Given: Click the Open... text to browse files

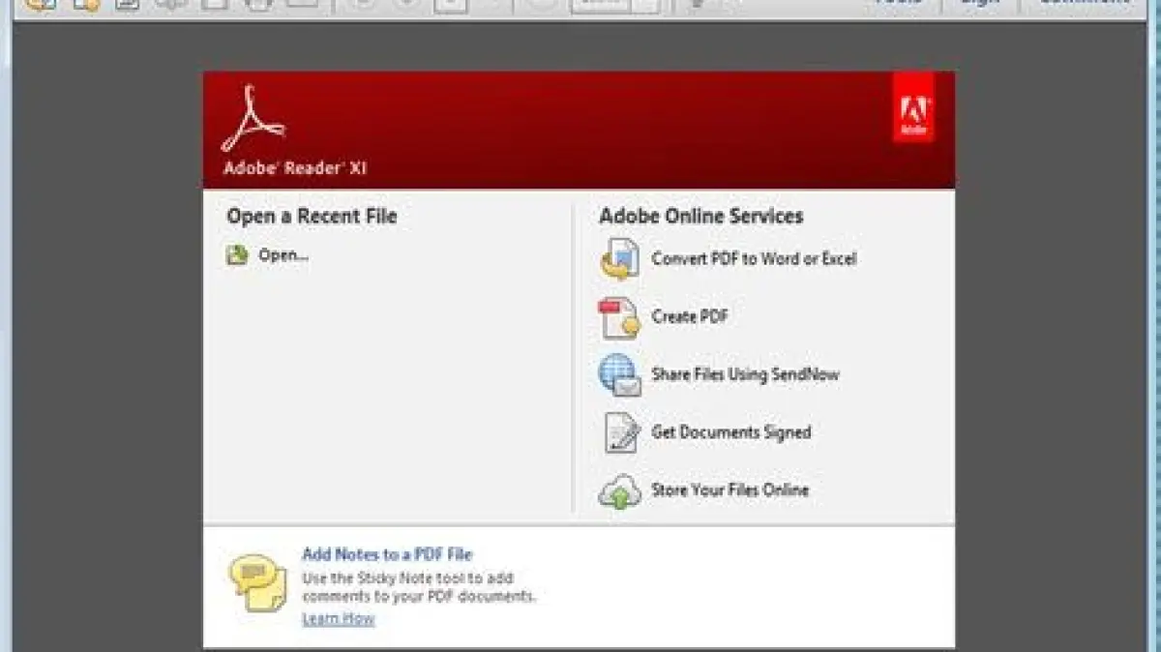Looking at the screenshot, I should click(x=283, y=255).
